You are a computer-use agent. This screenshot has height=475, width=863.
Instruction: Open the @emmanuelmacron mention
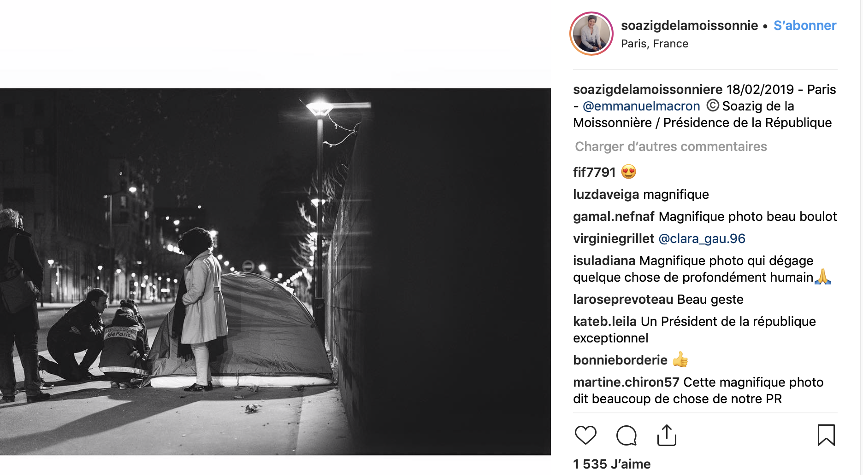pyautogui.click(x=641, y=106)
